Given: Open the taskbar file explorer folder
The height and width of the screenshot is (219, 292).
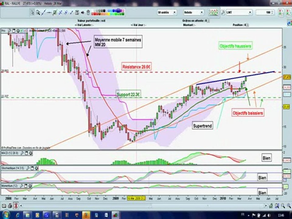Looking at the screenshot, I should click(x=27, y=215).
